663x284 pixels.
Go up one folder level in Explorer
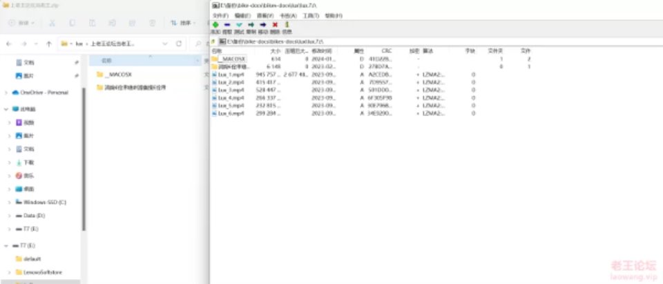48,44
